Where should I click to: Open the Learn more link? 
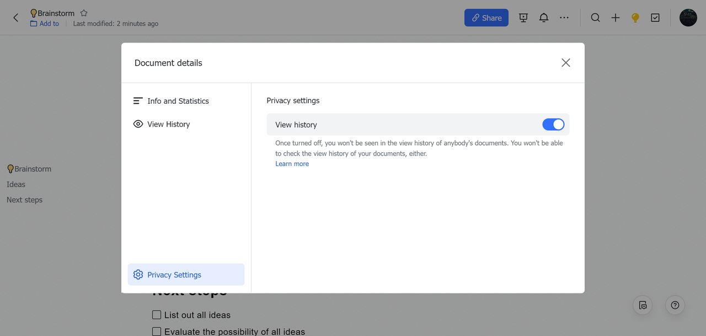click(x=292, y=164)
